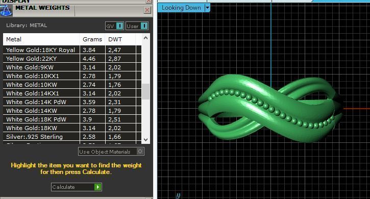Select Silver:.925 Sterling row
The image size is (370, 199).
[72, 137]
